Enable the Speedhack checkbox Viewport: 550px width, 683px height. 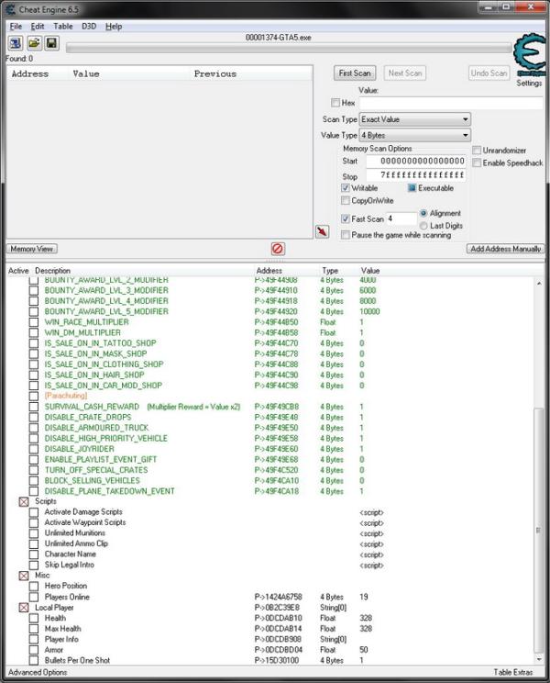click(x=477, y=162)
